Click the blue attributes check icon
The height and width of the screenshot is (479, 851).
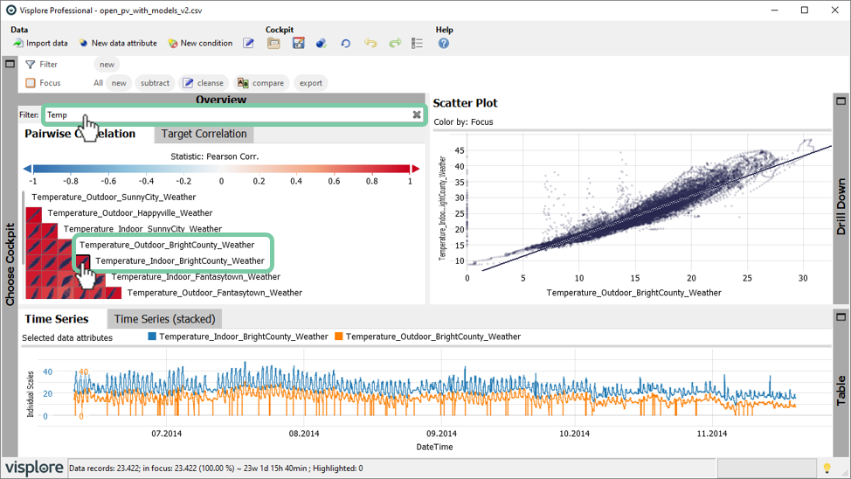[322, 43]
